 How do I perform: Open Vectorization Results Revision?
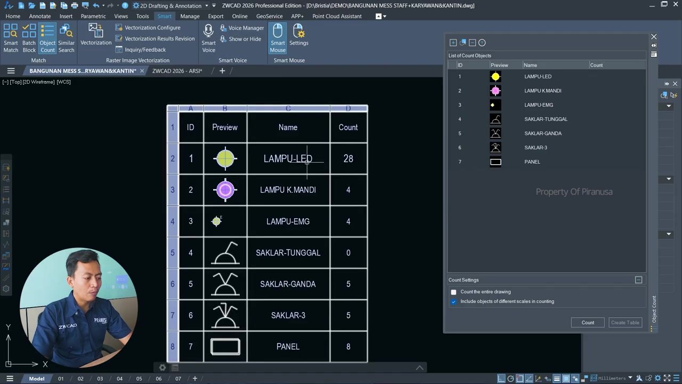pyautogui.click(x=155, y=38)
